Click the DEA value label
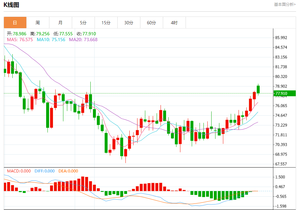 pos(68,171)
